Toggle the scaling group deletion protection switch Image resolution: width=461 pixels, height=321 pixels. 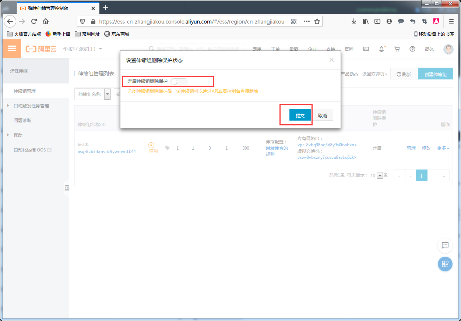coord(179,81)
